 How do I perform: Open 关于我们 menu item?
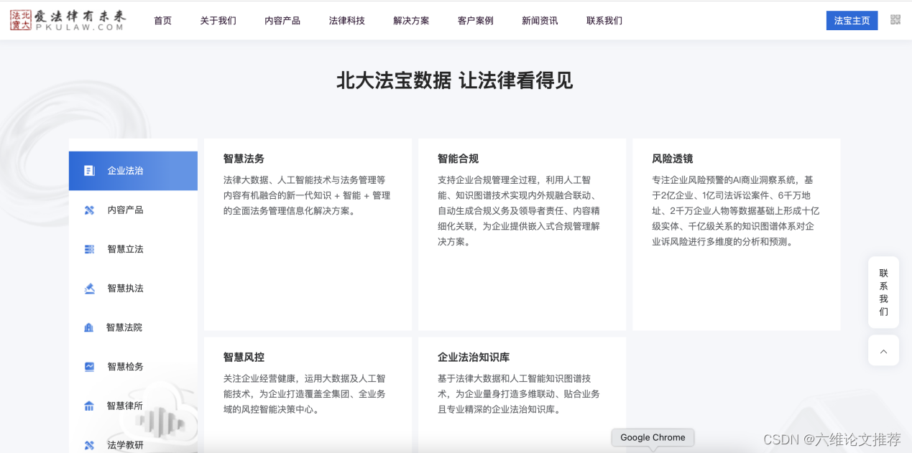tap(218, 21)
